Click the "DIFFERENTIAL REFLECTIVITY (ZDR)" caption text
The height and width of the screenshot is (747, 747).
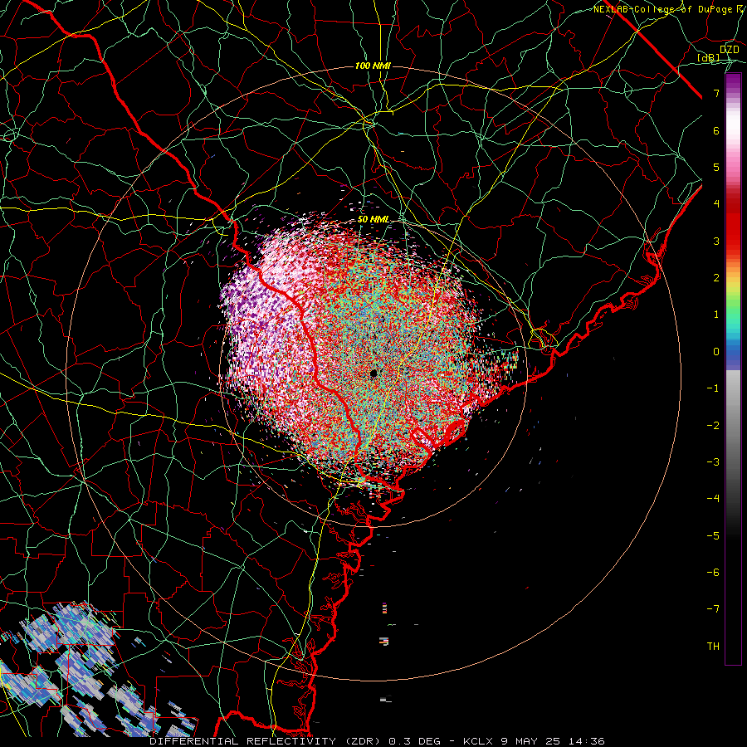pos(266,741)
